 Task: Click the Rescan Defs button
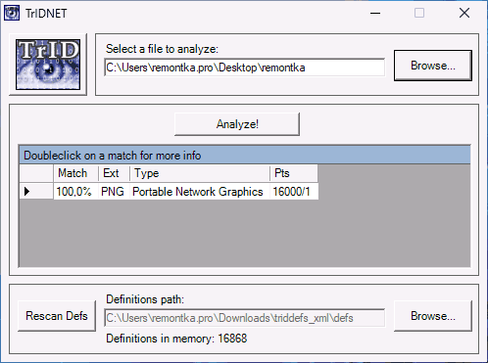click(x=57, y=316)
